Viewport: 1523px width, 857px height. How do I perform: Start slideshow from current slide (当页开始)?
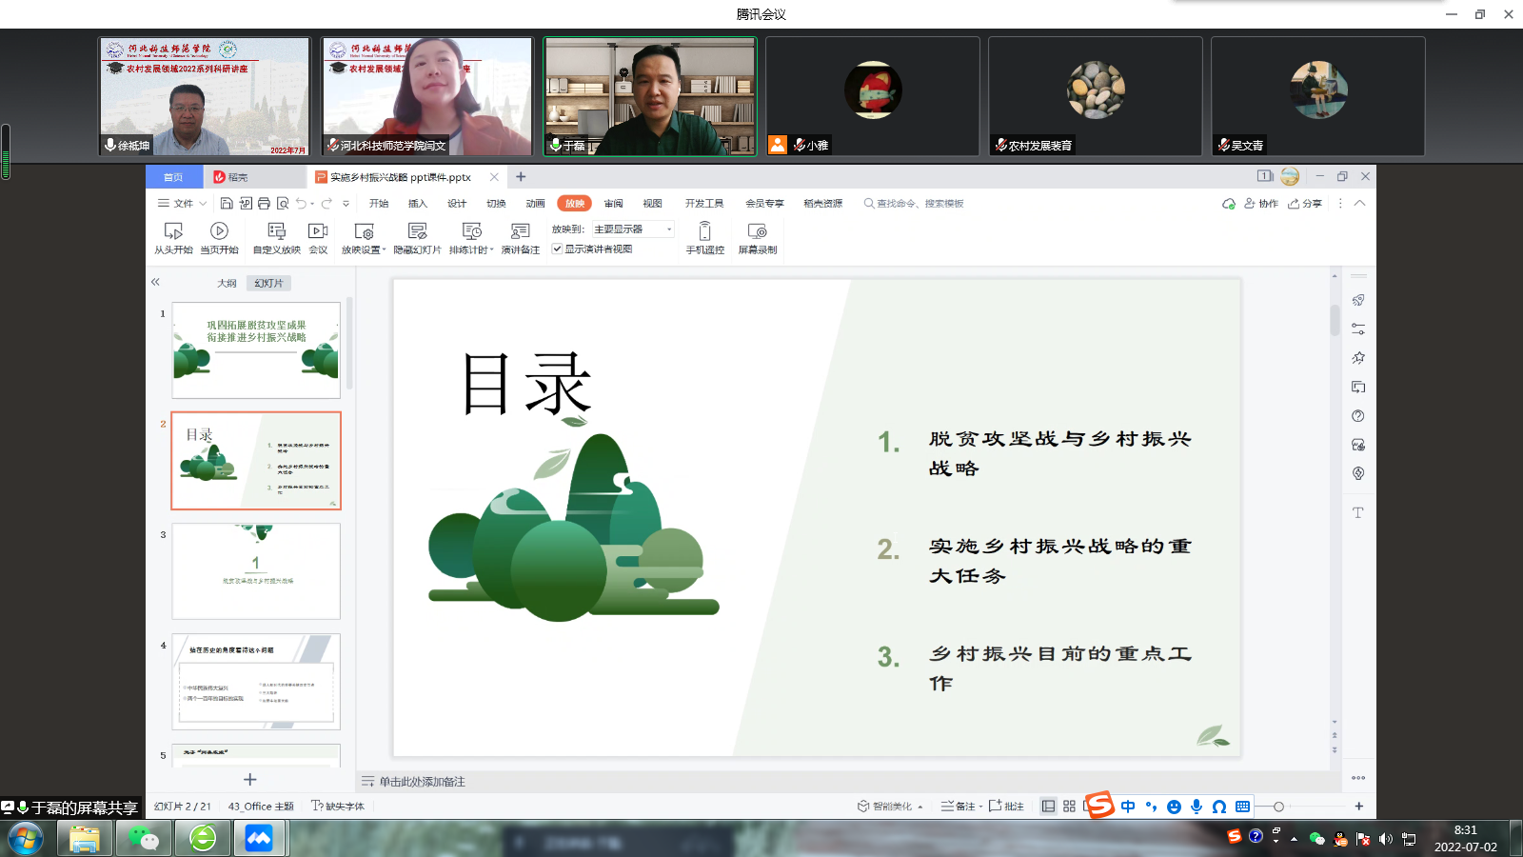tap(219, 237)
